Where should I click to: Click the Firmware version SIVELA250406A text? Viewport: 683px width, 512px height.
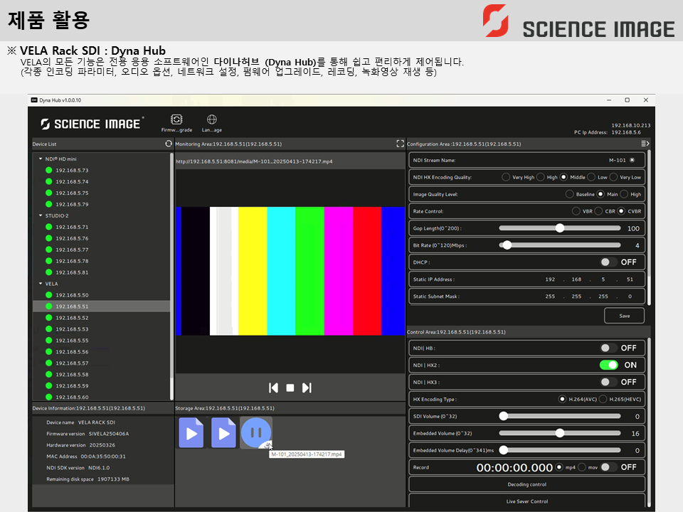[109, 434]
